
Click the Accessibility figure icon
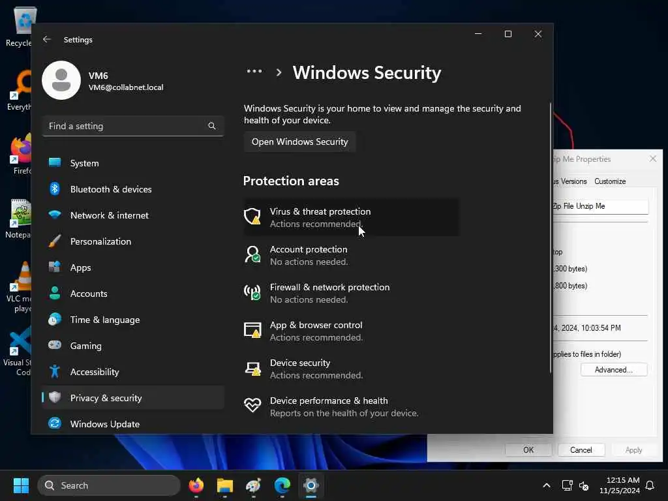pyautogui.click(x=55, y=371)
